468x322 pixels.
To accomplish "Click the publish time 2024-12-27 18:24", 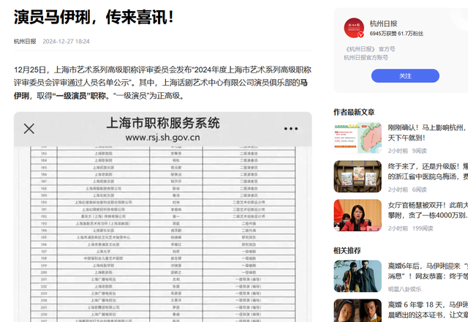I will 66,41.
